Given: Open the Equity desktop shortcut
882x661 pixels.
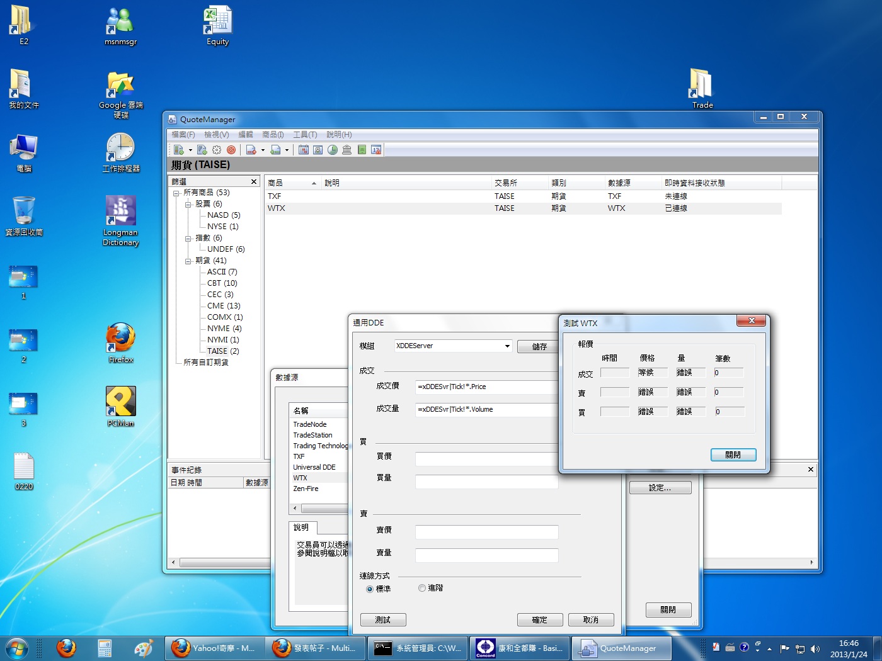Looking at the screenshot, I should (218, 26).
